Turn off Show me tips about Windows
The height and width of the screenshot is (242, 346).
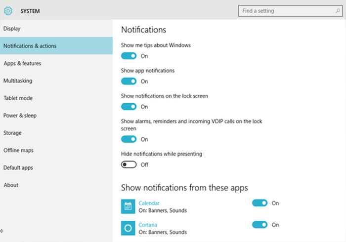pos(129,56)
